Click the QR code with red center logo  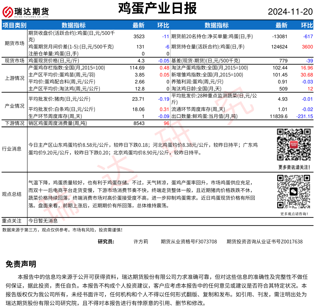[294, 145]
